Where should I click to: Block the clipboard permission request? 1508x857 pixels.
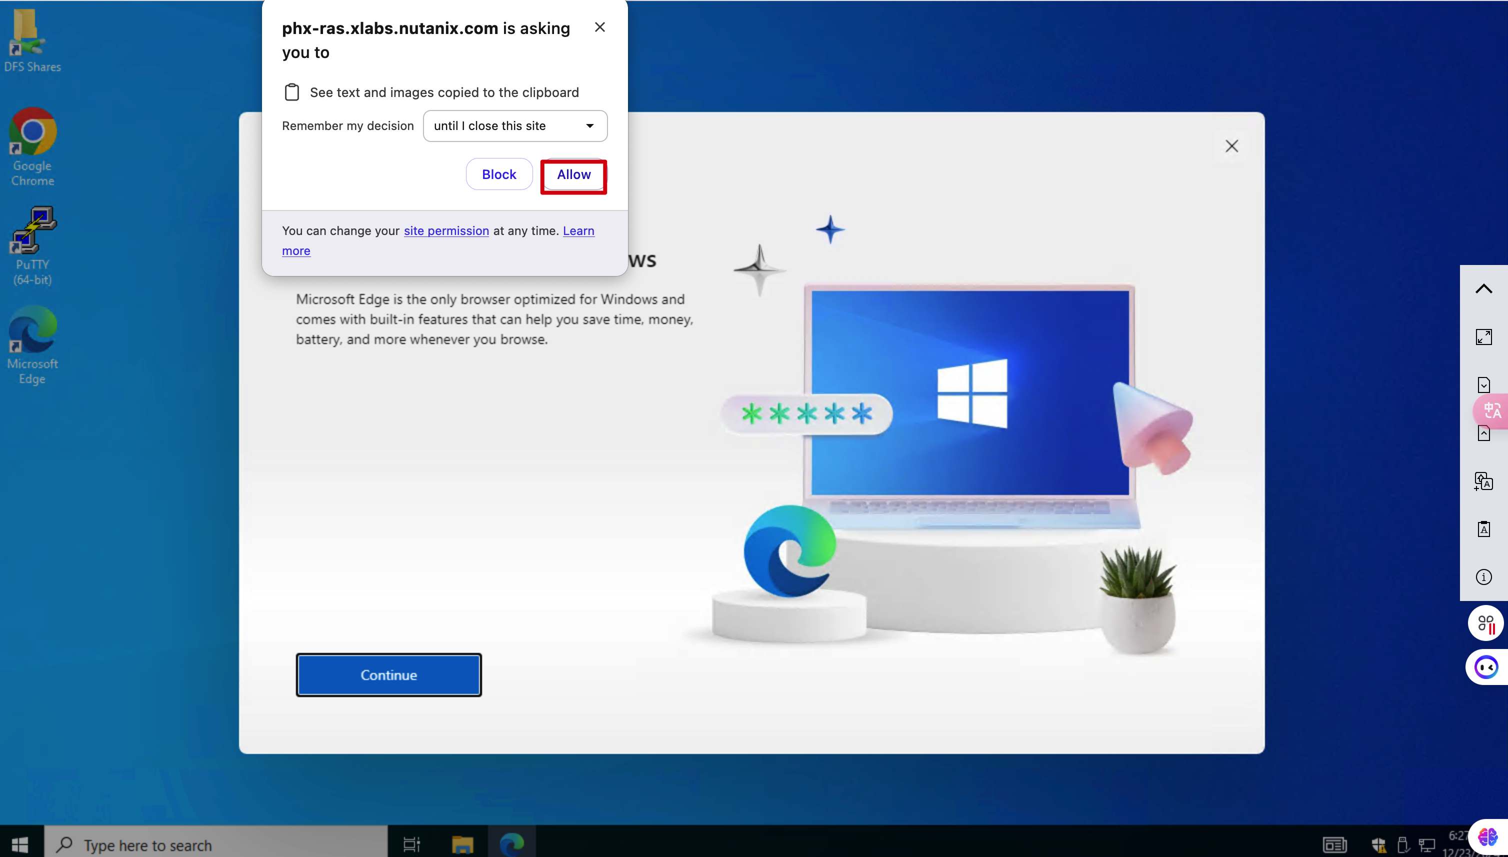pyautogui.click(x=498, y=175)
